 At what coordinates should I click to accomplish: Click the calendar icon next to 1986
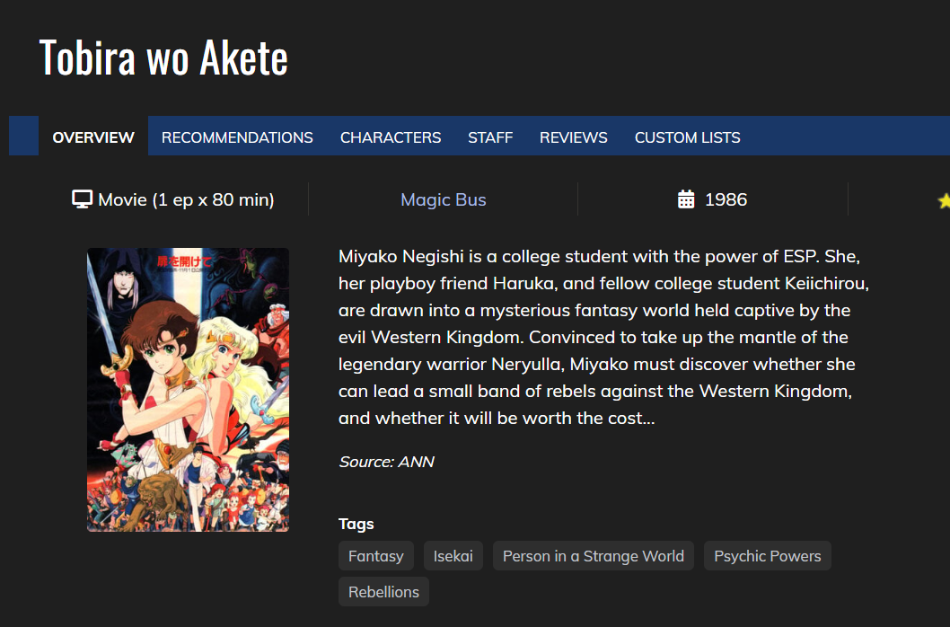[x=686, y=199]
